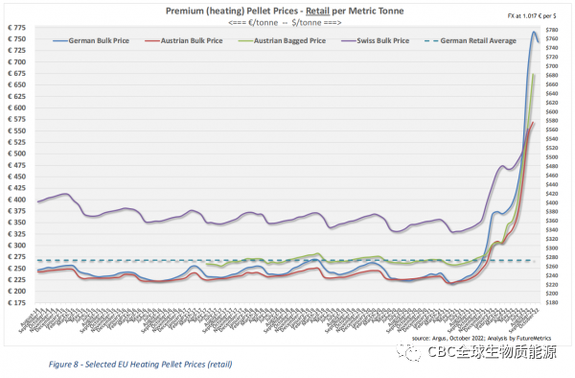Click the blue German Bulk legend line swatch
The width and height of the screenshot is (575, 378).
click(x=60, y=41)
